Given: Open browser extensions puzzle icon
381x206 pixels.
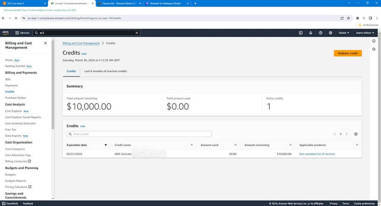Looking at the screenshot, I should (357, 18).
